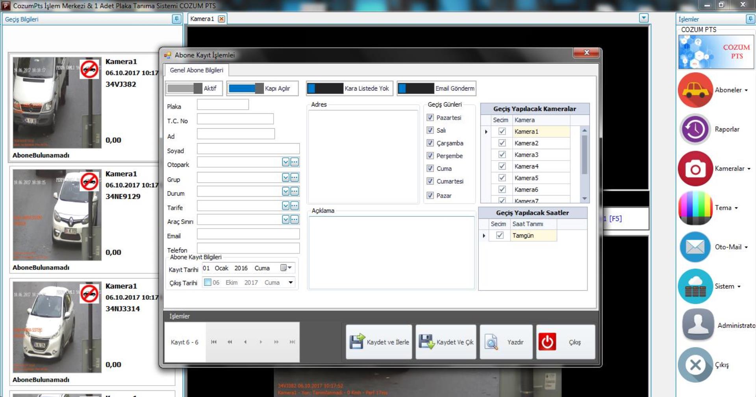Expand the Otopark dropdown list
Screen dimensions: 756x397
[286, 162]
